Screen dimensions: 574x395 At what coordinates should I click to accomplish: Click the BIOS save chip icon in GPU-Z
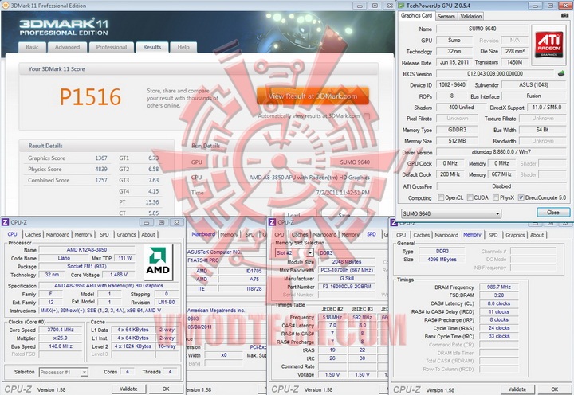point(561,73)
